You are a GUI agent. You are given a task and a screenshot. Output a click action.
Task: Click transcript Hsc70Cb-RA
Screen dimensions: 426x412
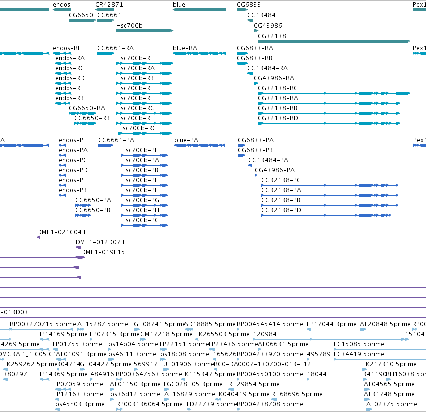tap(135, 68)
